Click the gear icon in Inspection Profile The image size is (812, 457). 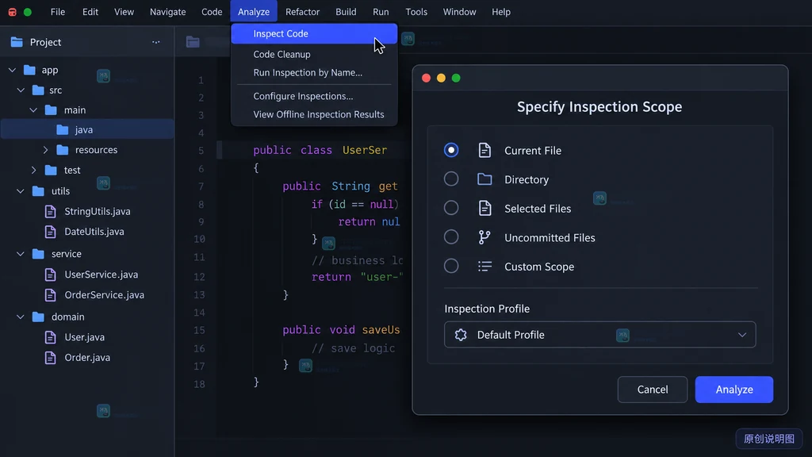tap(461, 335)
